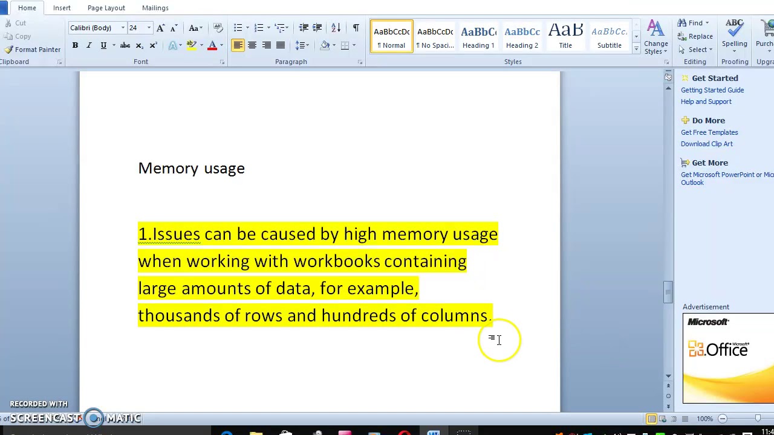Switch to Mailings tab
Screen dimensions: 774x435
coord(155,8)
